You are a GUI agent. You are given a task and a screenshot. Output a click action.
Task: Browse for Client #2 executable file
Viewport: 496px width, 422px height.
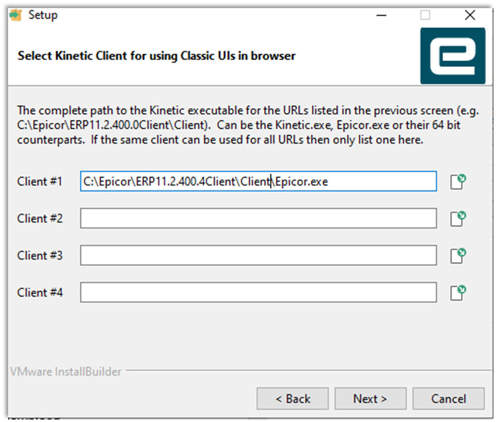pos(458,218)
